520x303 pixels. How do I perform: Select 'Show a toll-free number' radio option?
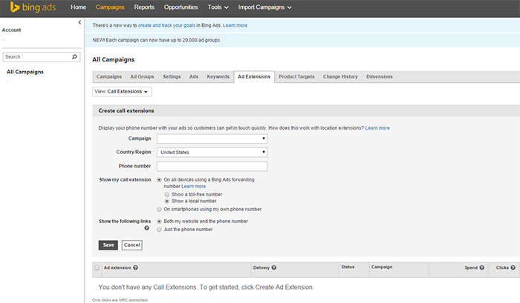(x=167, y=194)
